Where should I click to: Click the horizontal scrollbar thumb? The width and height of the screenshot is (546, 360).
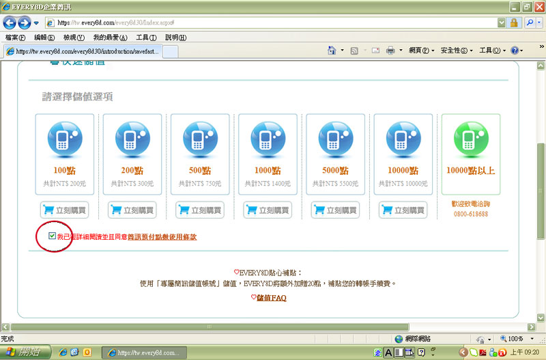[x=210, y=327]
